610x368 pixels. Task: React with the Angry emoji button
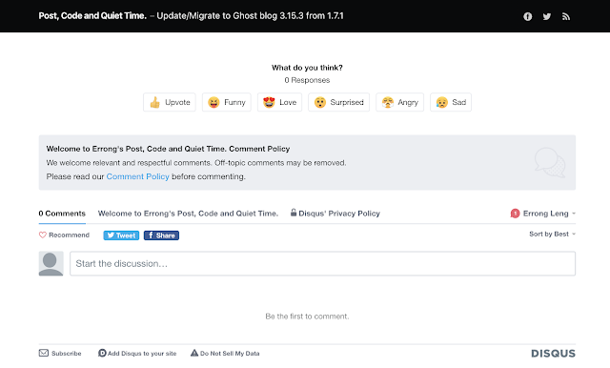(399, 102)
